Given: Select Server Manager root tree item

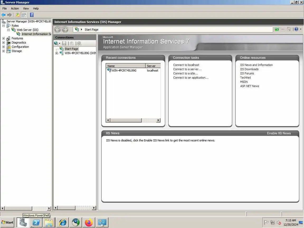Looking at the screenshot, I should 29,21.
